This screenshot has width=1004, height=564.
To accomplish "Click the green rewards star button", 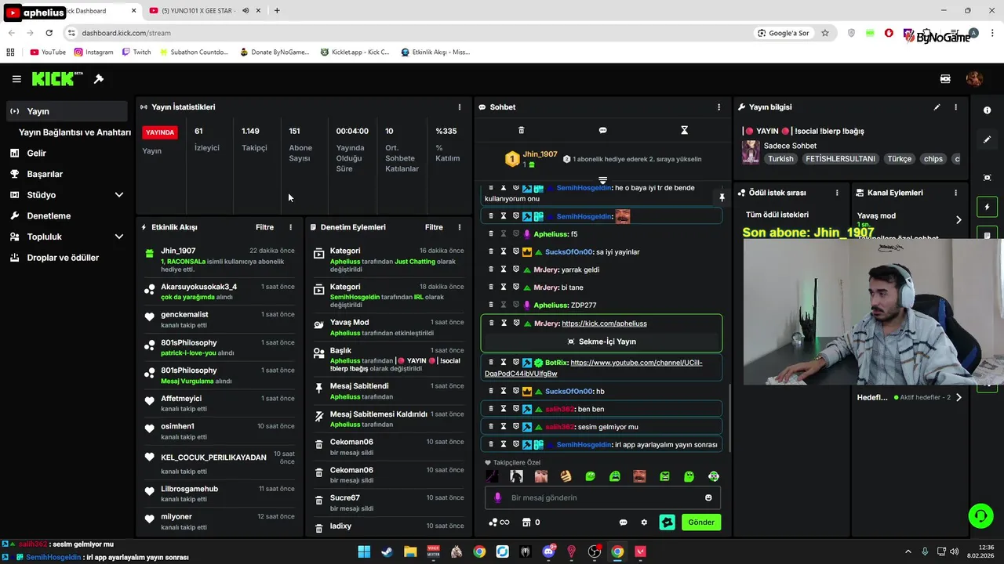I will click(667, 522).
